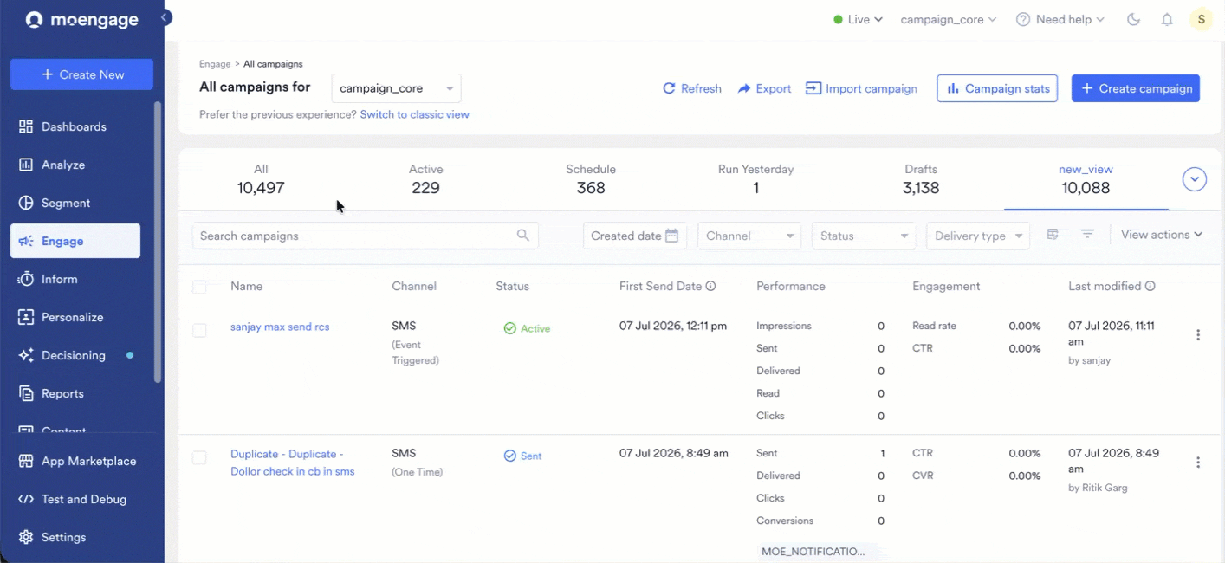Open the campaign_core workspace dropdown in top bar
The image size is (1225, 563).
click(x=949, y=19)
